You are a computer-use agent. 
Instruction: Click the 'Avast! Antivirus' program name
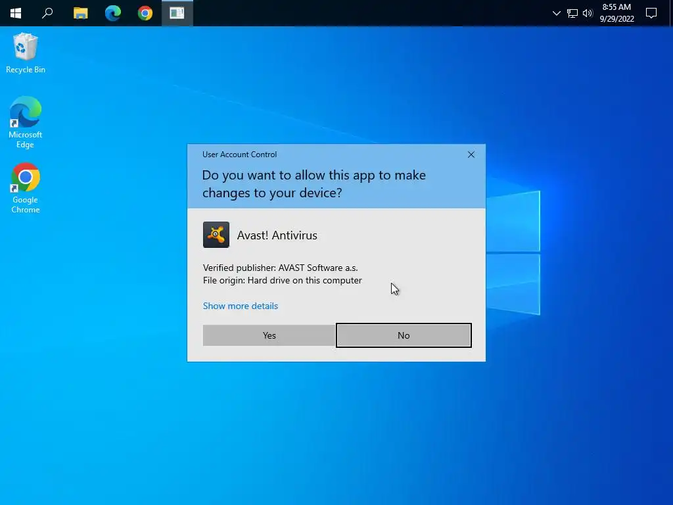277,235
